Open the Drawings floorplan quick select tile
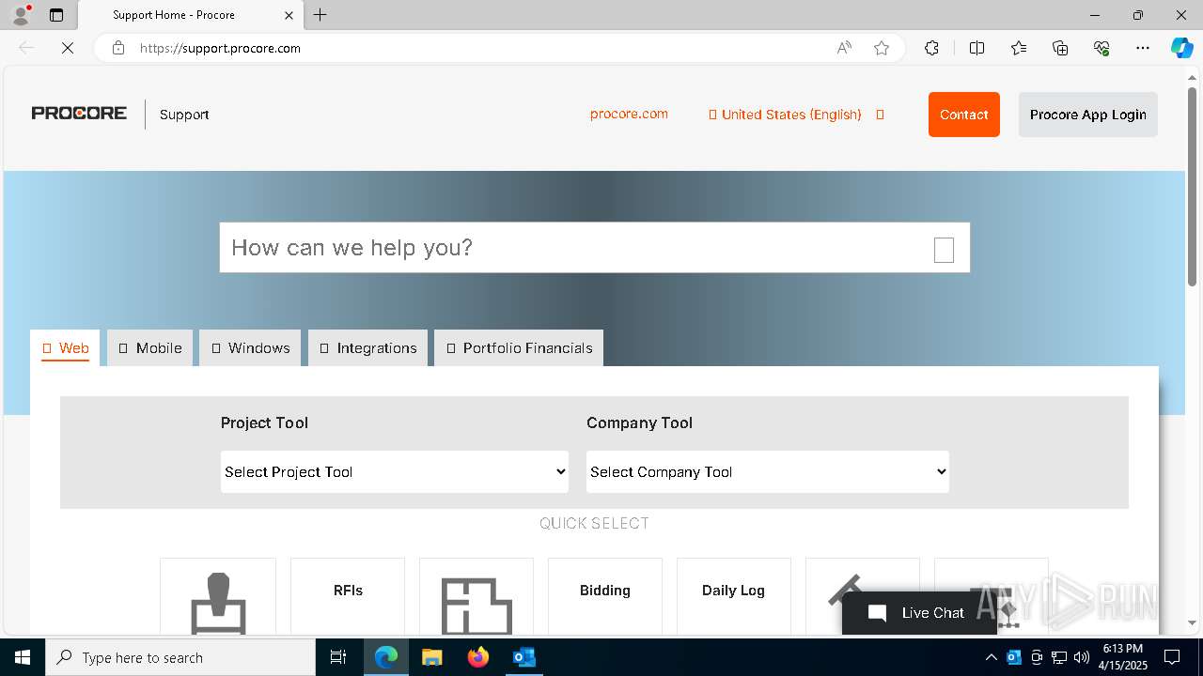Screen dimensions: 1203x676 click(x=477, y=596)
